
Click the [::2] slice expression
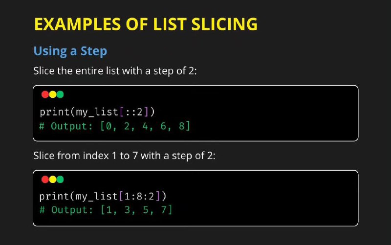pyautogui.click(x=134, y=112)
